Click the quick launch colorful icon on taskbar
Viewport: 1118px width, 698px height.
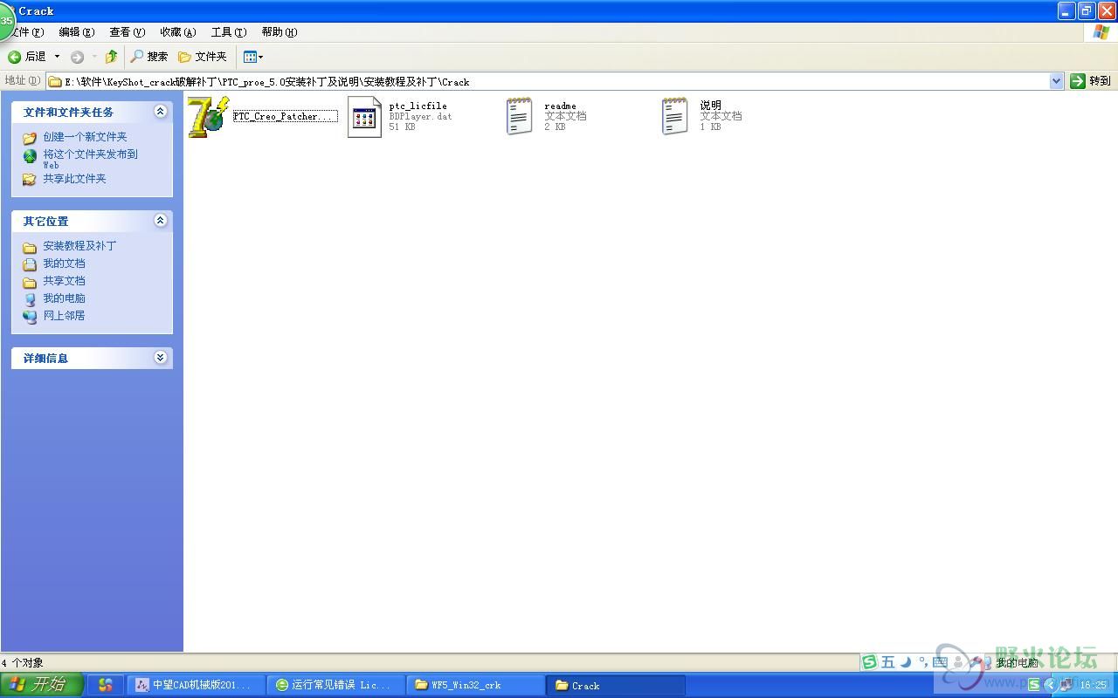106,686
